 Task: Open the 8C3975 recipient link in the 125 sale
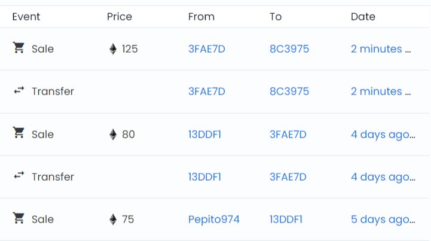[289, 49]
